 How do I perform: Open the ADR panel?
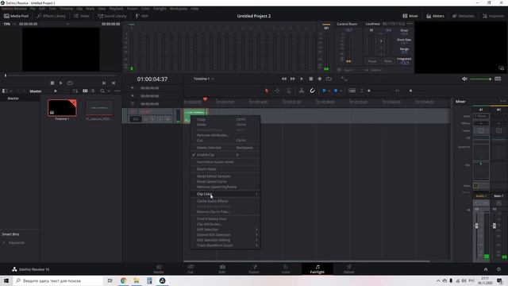coord(141,16)
